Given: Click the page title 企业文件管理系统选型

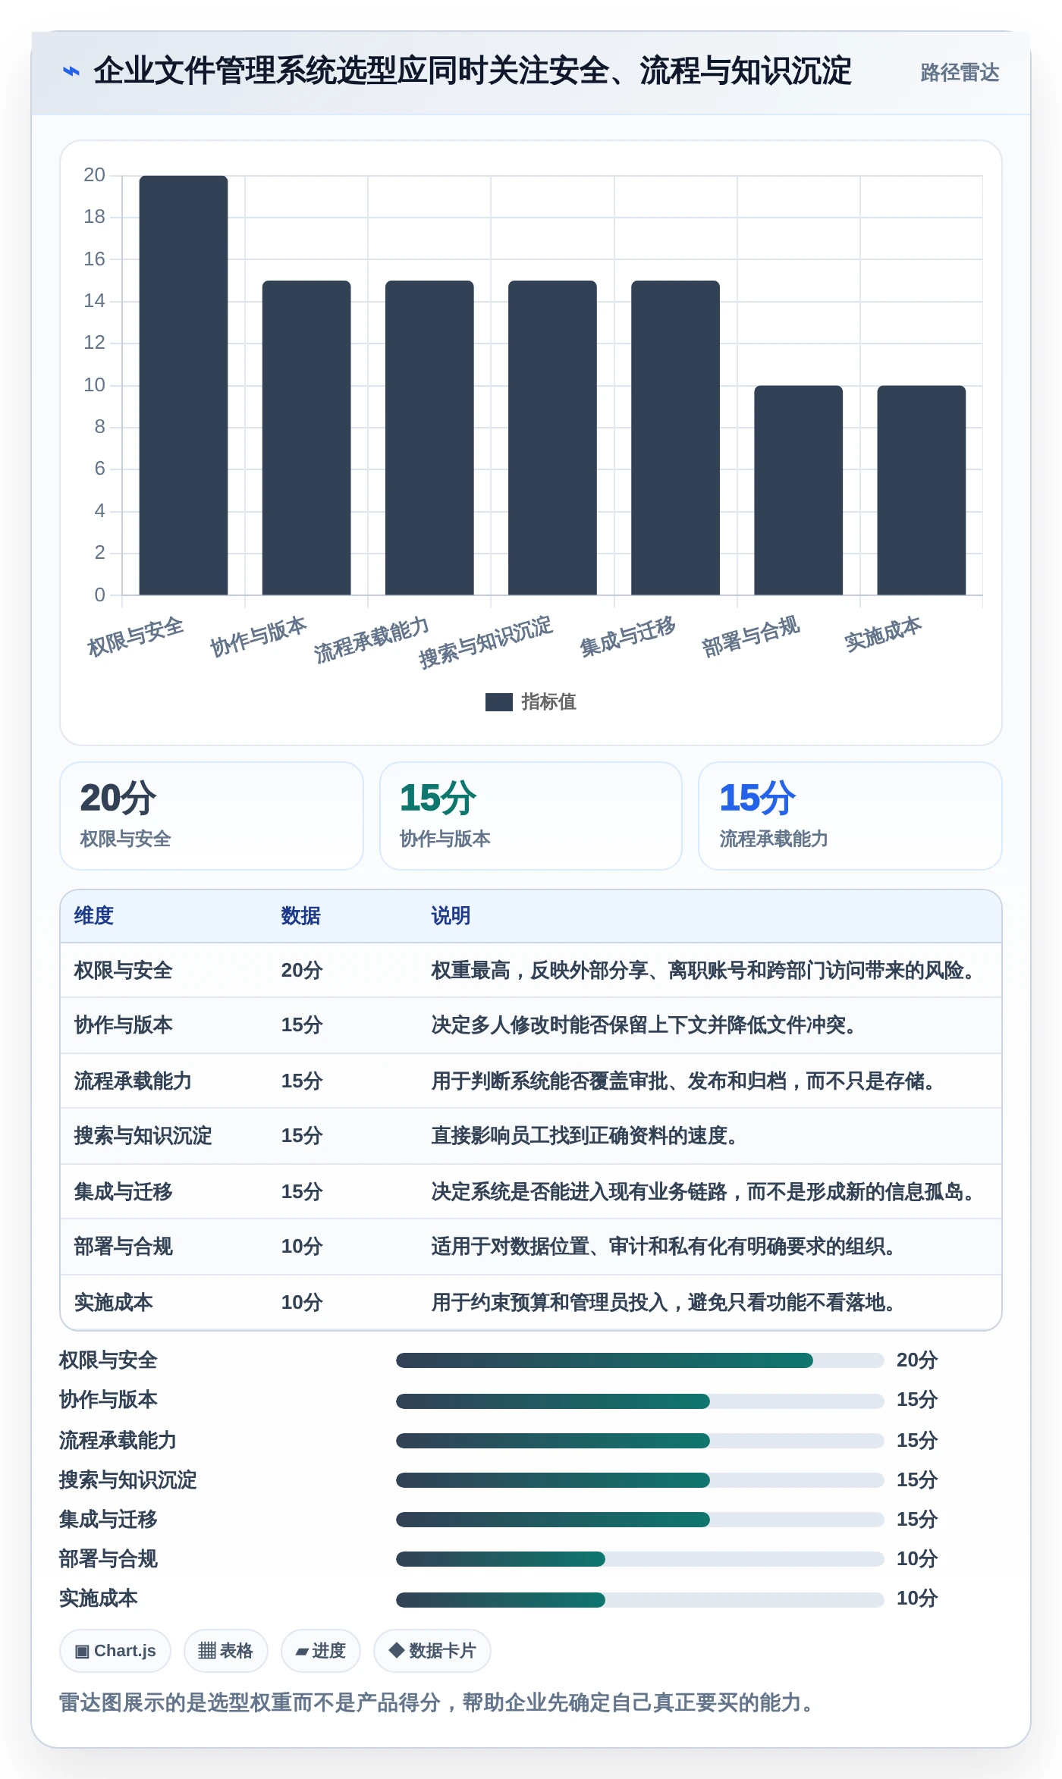Looking at the screenshot, I should click(x=473, y=71).
